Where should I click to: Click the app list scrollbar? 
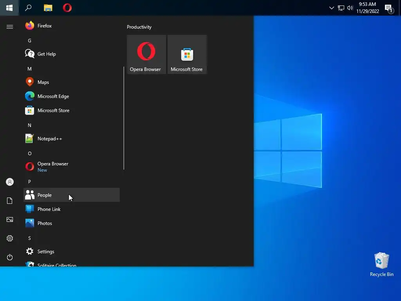click(124, 118)
